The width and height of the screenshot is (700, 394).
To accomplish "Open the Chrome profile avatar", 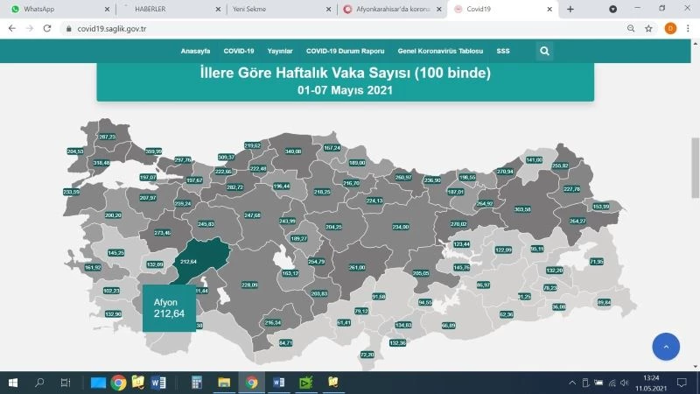I will [670, 28].
